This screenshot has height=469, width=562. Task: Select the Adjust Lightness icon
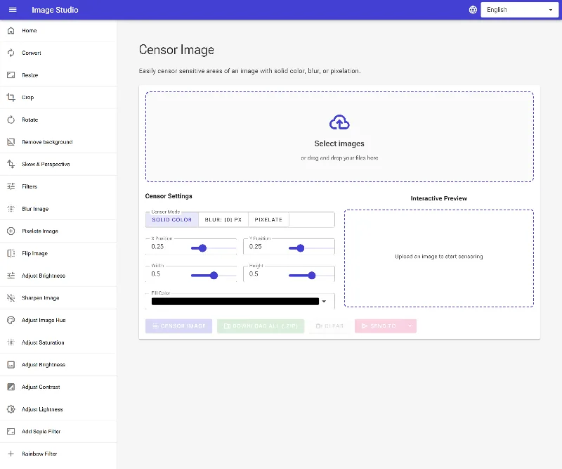[x=11, y=409]
